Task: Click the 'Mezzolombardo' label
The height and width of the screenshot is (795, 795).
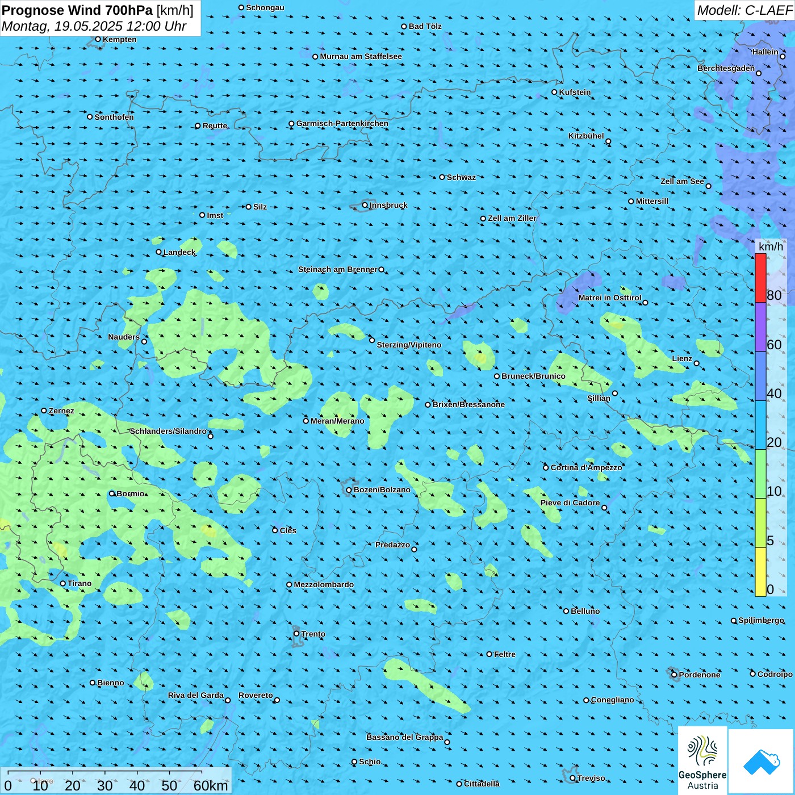Action: [x=324, y=584]
